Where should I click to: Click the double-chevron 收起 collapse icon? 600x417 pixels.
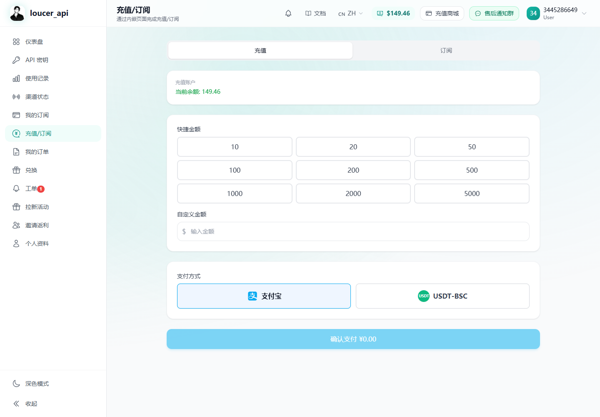coord(16,404)
